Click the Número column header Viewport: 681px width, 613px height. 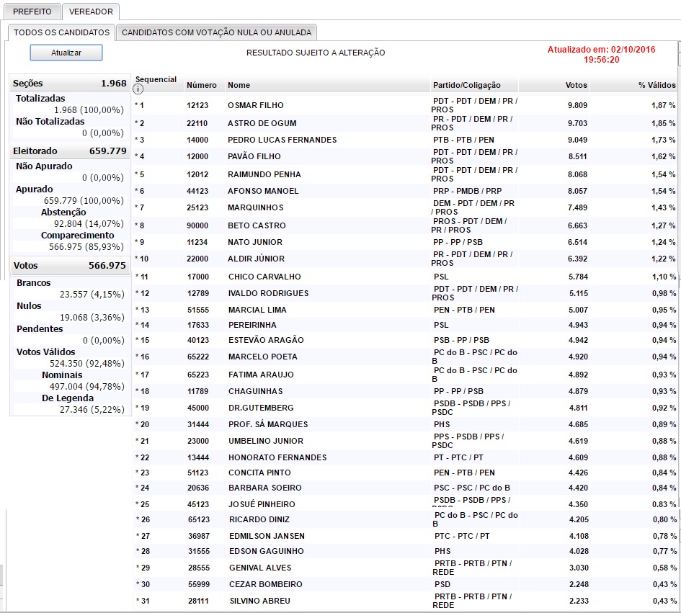202,85
